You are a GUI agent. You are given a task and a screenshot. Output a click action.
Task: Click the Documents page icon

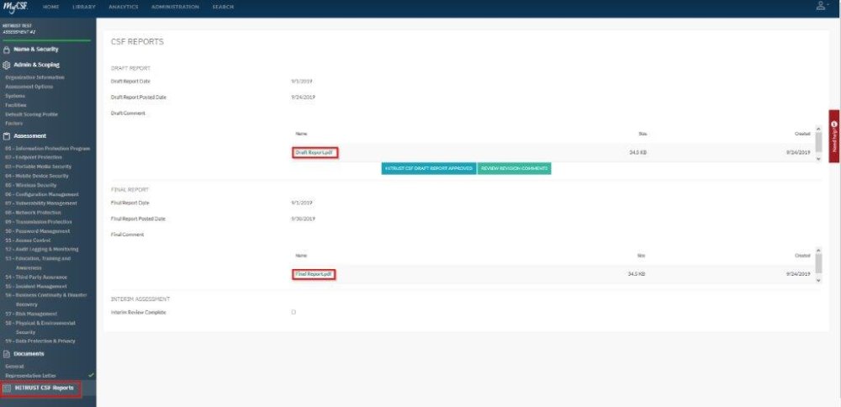click(7, 354)
